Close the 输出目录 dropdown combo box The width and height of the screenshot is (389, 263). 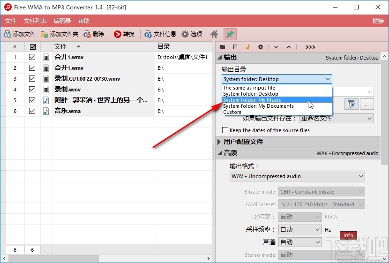point(277,79)
